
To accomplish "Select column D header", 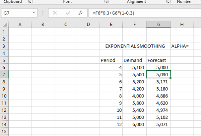I will 88,24.
